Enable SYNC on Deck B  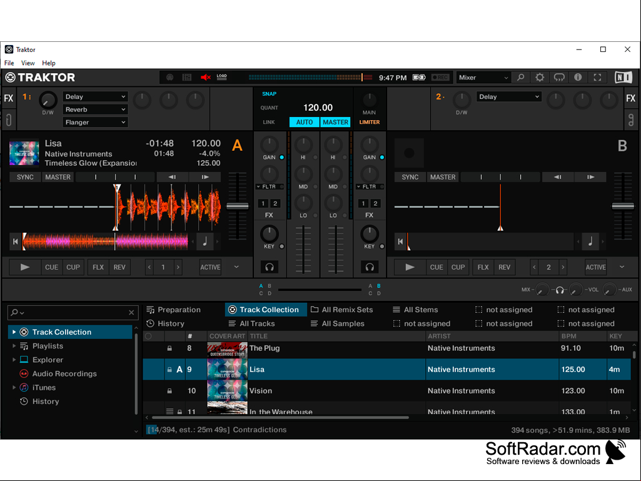410,177
